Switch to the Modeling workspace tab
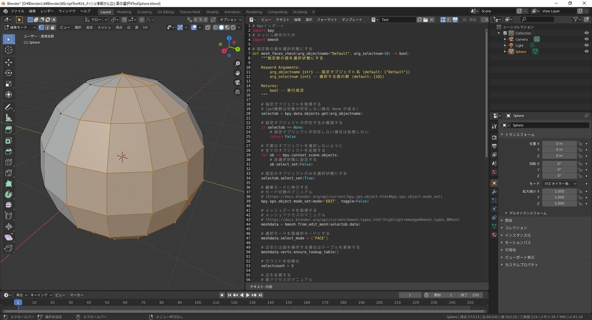The width and height of the screenshot is (592, 320). click(125, 12)
